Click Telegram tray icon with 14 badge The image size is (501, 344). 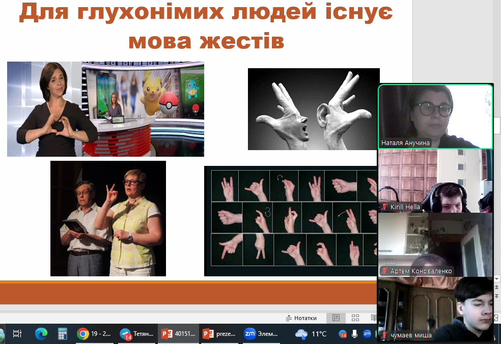[x=343, y=334]
